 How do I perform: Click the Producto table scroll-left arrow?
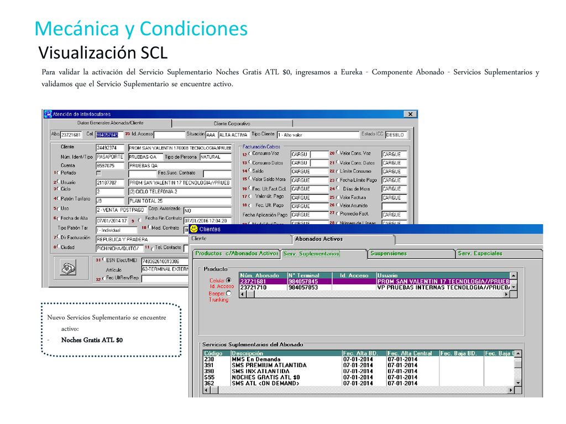coord(243,294)
